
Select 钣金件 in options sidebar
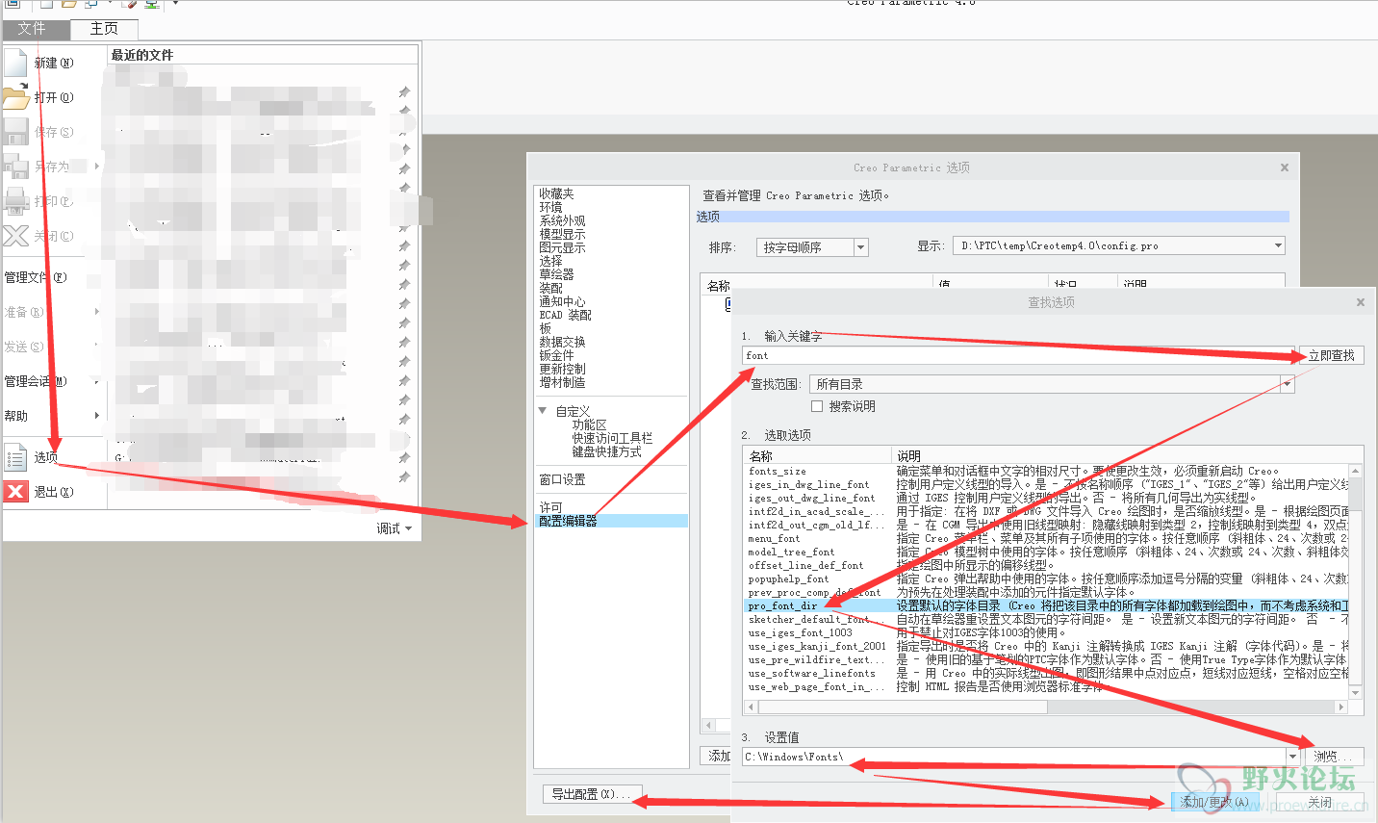(x=556, y=355)
